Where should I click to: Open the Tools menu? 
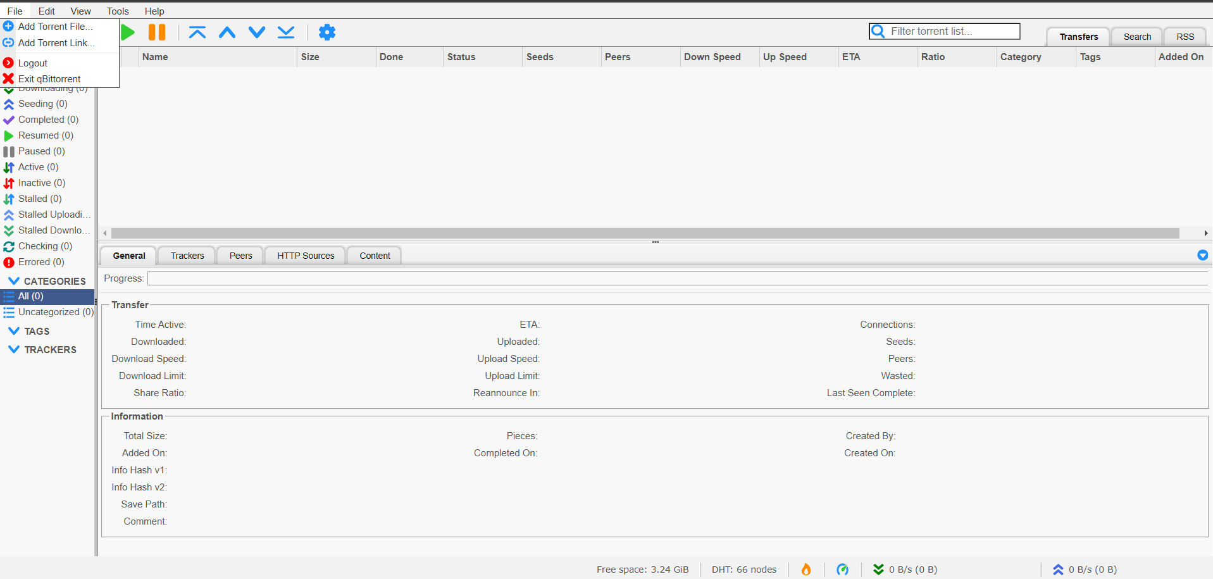coord(117,11)
